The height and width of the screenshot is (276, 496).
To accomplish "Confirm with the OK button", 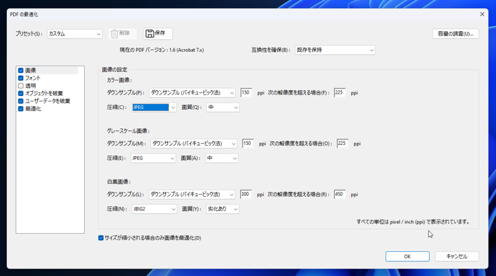I will click(407, 257).
